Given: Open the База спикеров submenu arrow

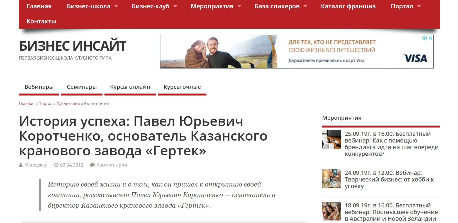Looking at the screenshot, I should [x=305, y=6].
